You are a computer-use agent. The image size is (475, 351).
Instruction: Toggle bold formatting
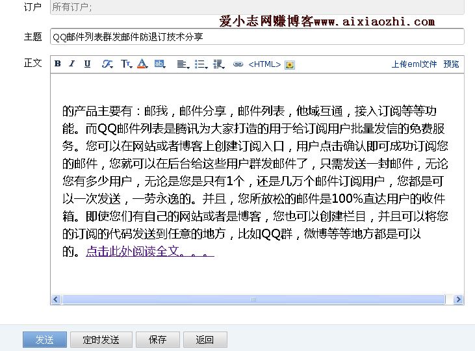[58, 64]
